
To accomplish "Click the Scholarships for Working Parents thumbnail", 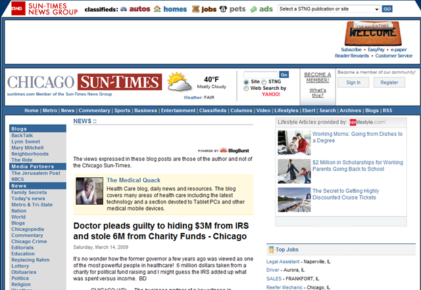I will click(x=294, y=171).
